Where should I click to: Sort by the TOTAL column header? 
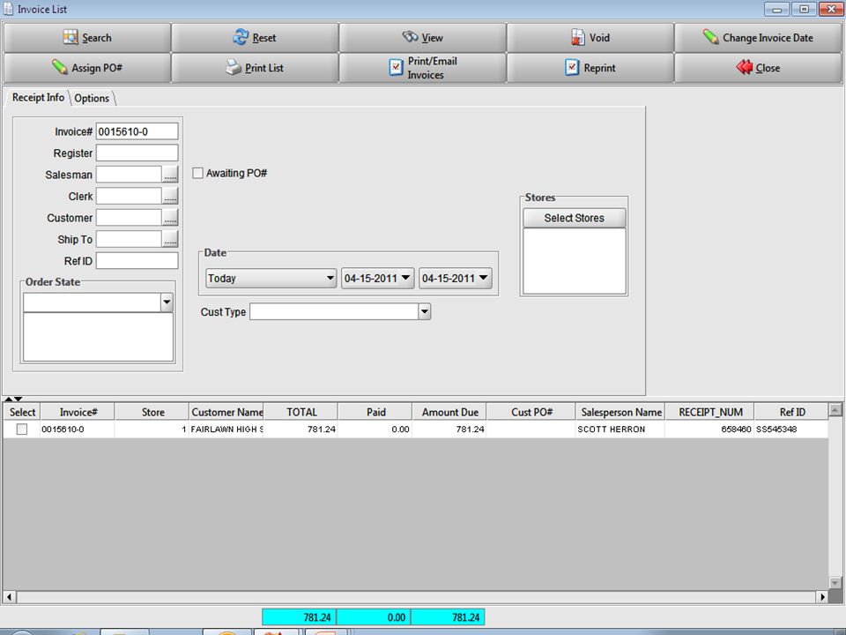point(301,412)
